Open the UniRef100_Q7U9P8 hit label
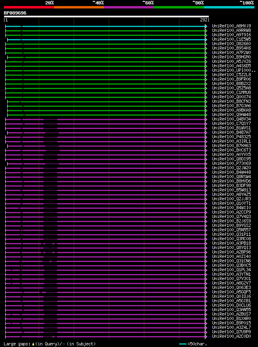The image size is (258, 347). 231,332
